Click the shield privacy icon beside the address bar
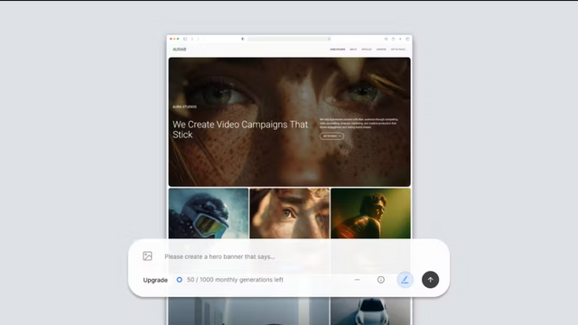Image resolution: width=578 pixels, height=325 pixels. (243, 39)
